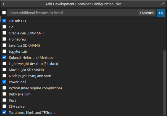Select the Homebrew checkbox
This screenshot has width=167, height=116.
click(4, 39)
